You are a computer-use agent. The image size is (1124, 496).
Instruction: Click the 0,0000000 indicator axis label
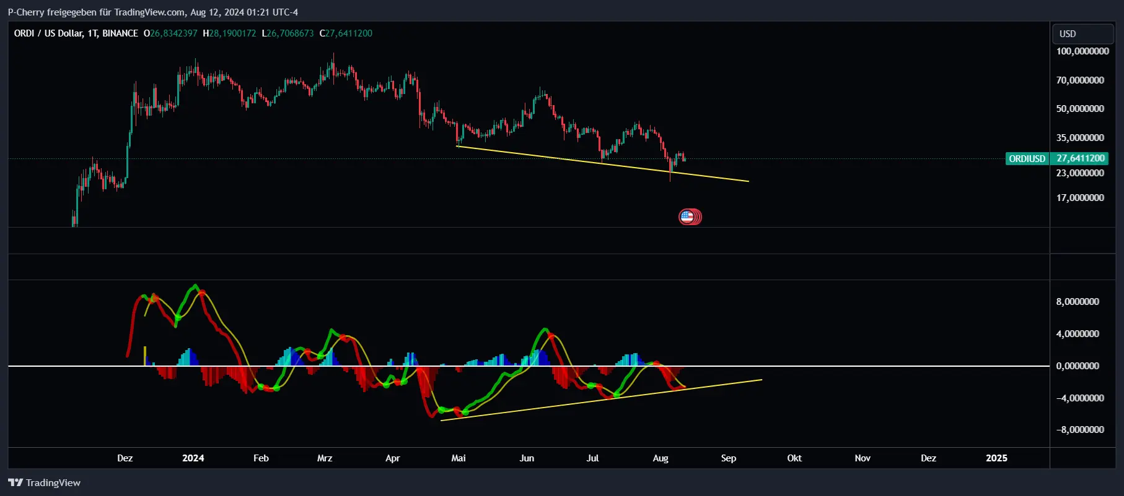coord(1078,366)
